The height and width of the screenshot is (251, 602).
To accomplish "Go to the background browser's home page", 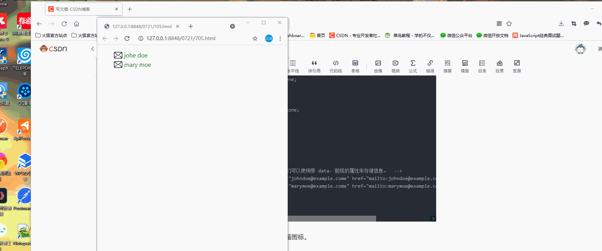I will [x=76, y=24].
